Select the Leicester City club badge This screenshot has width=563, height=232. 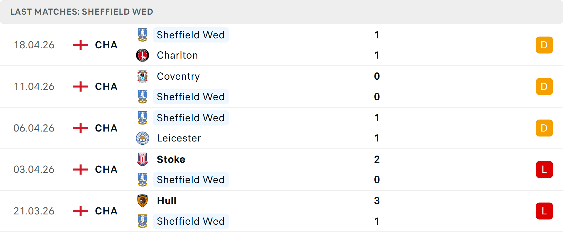[143, 138]
